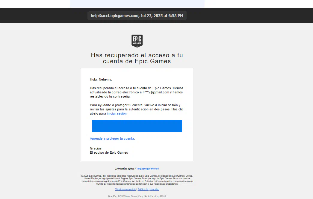This screenshot has width=313, height=199.
Task: Click the 'Has recuperado el acceso' heading
Action: click(137, 58)
